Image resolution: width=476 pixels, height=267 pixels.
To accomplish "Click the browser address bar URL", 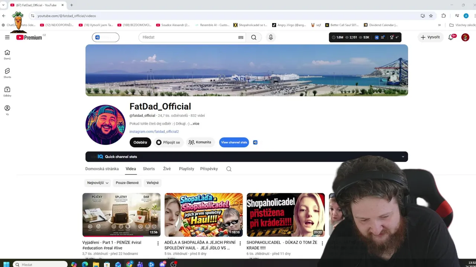I will (x=67, y=16).
